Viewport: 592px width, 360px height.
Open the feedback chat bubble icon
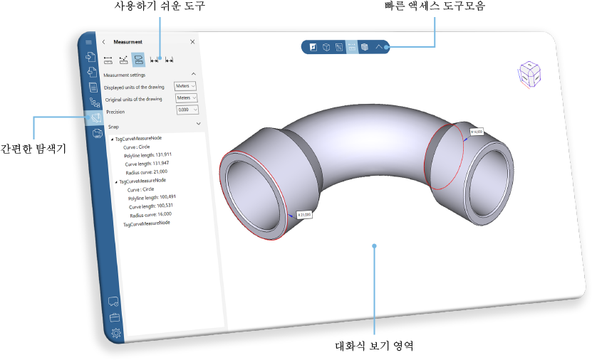[113, 301]
